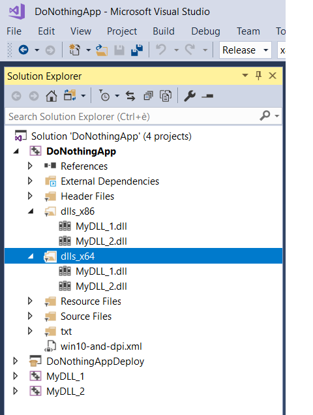The image size is (313, 415).
Task: Expand the References node
Action: (x=30, y=166)
